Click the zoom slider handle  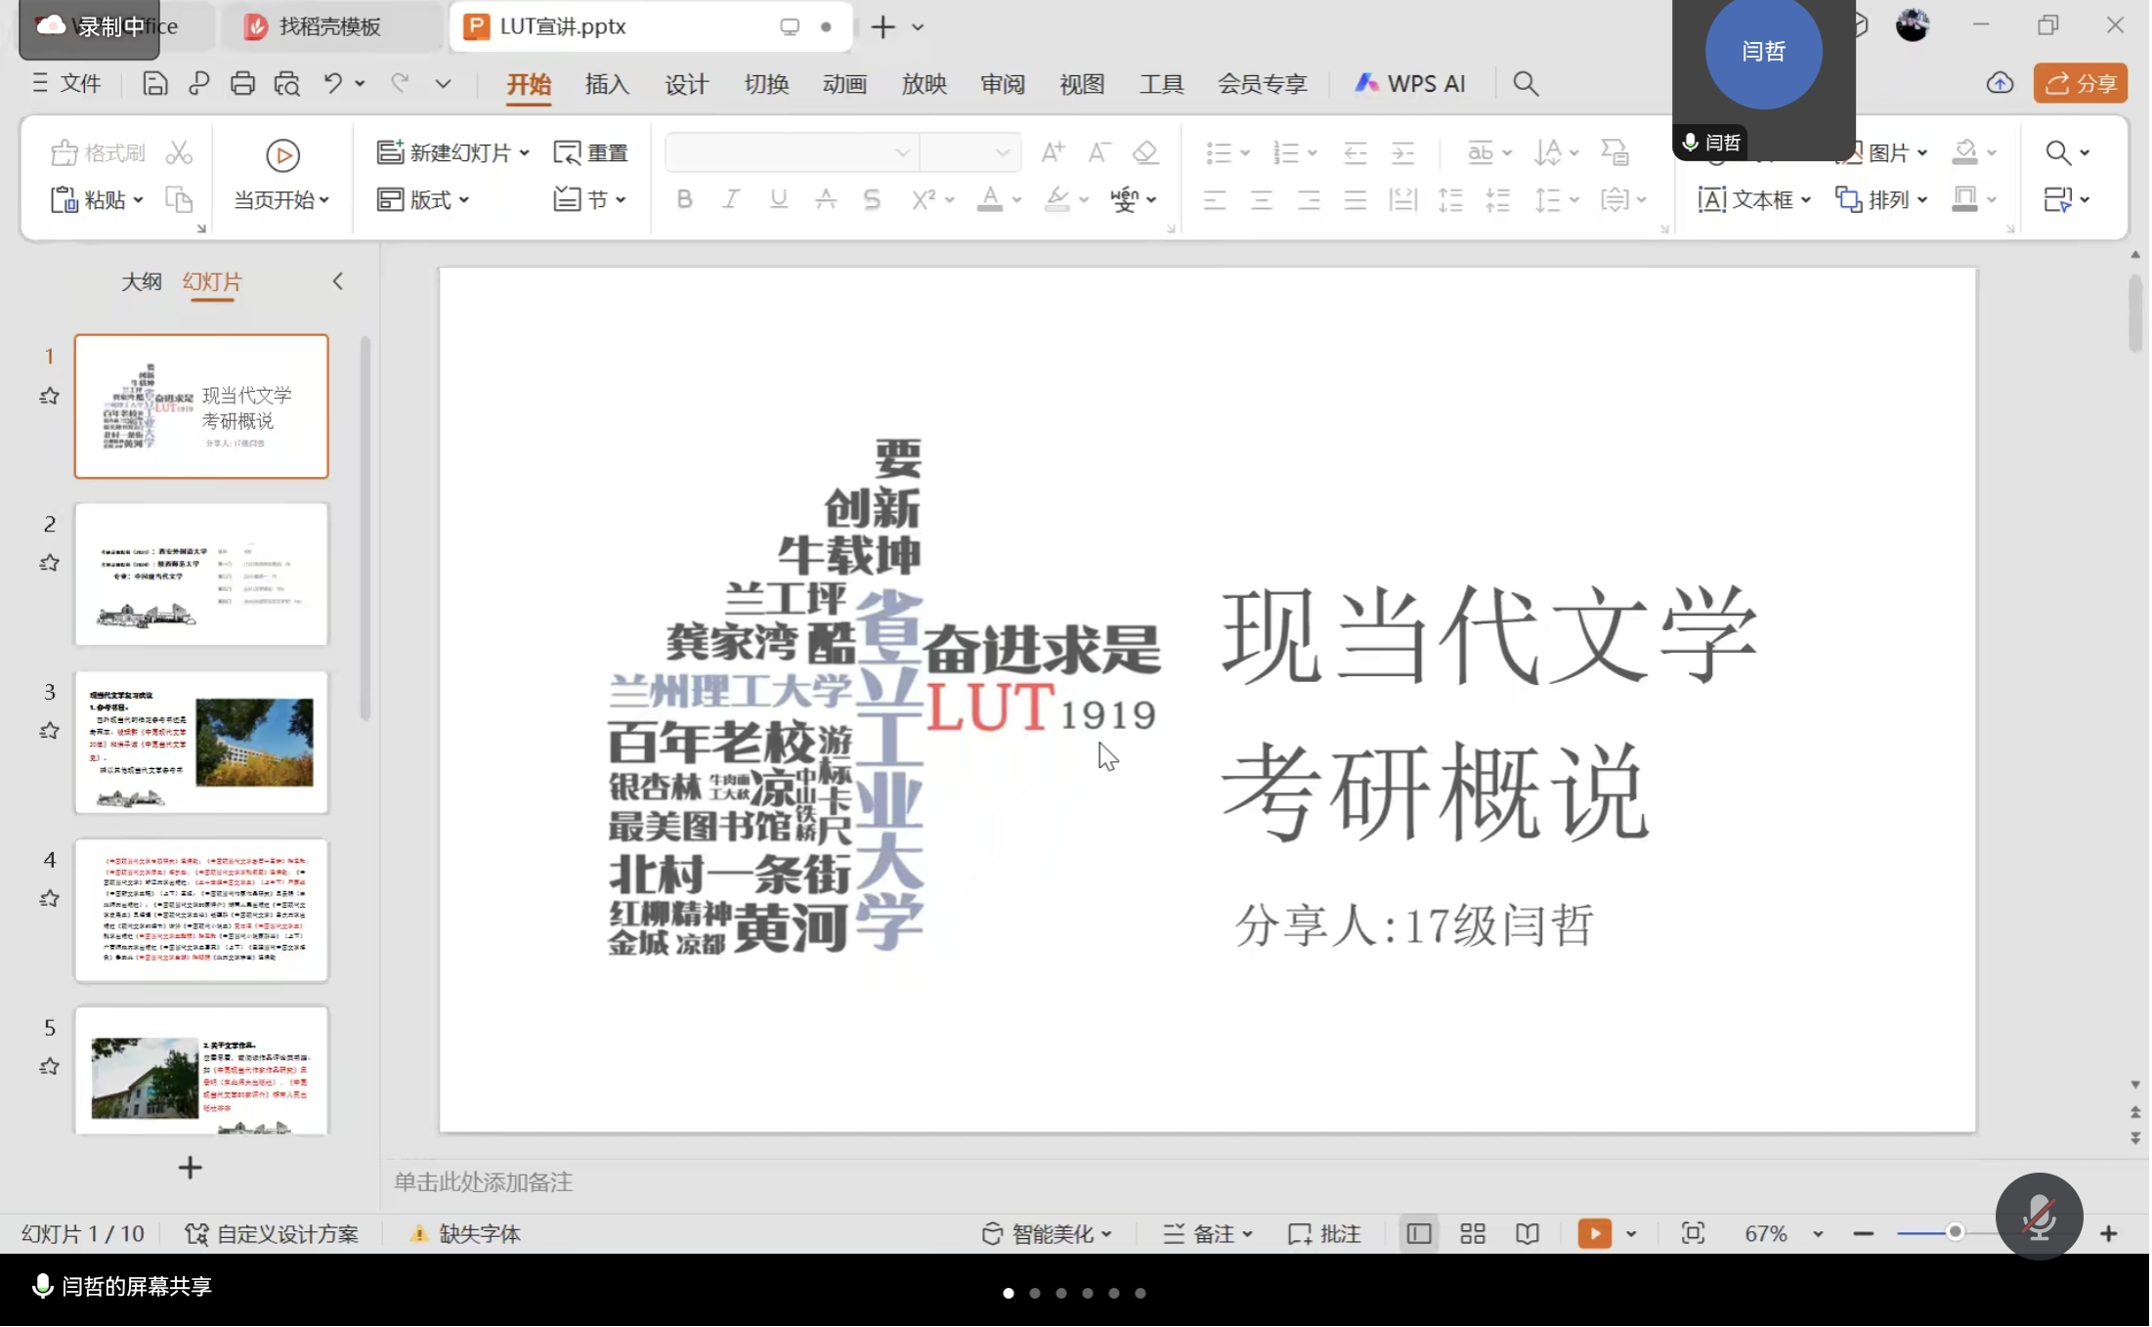pos(1955,1232)
